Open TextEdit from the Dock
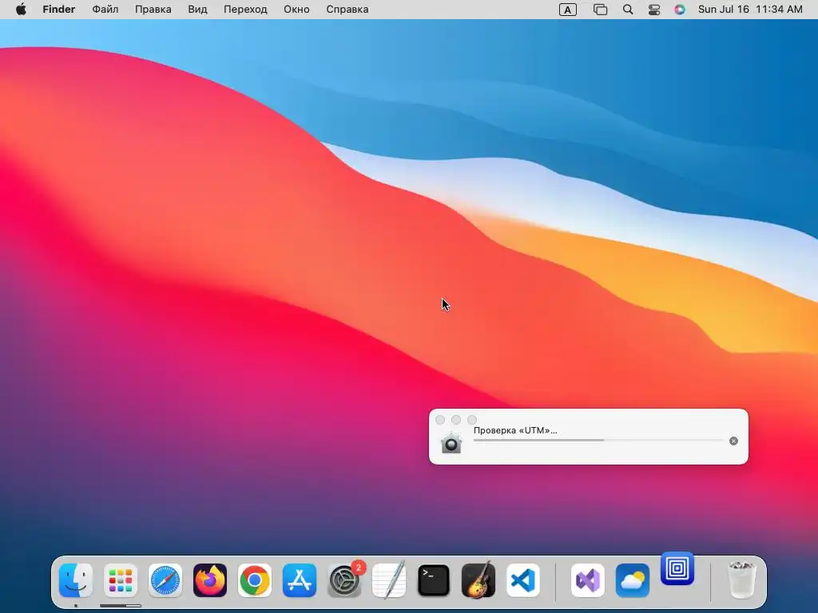 tap(389, 579)
